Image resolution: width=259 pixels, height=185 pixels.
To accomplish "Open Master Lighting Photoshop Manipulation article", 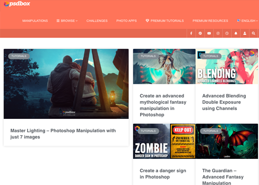I will coord(63,134).
